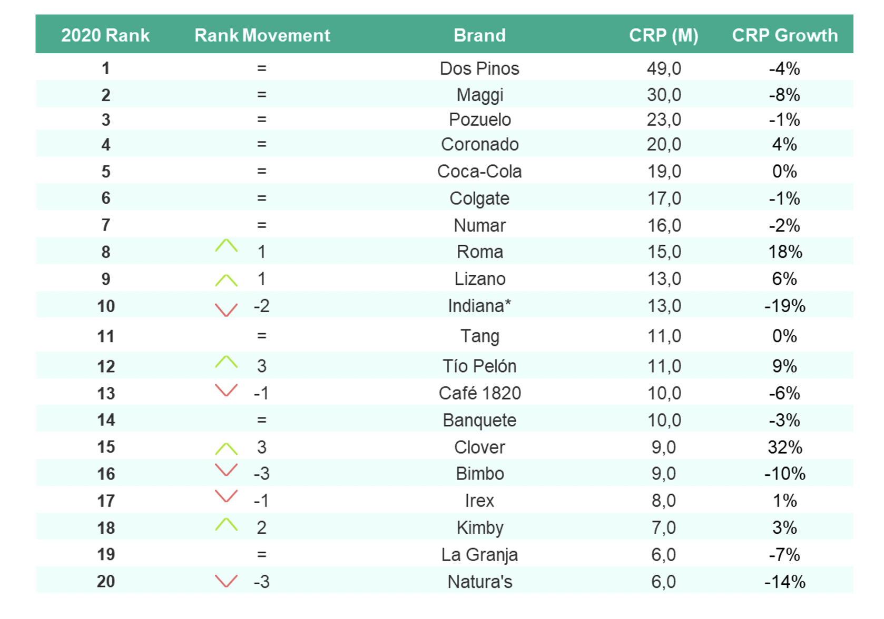Click the red down arrow in Bimbo row
884x619 pixels.
click(x=226, y=470)
